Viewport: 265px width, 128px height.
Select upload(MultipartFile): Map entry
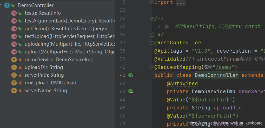pos(70,52)
